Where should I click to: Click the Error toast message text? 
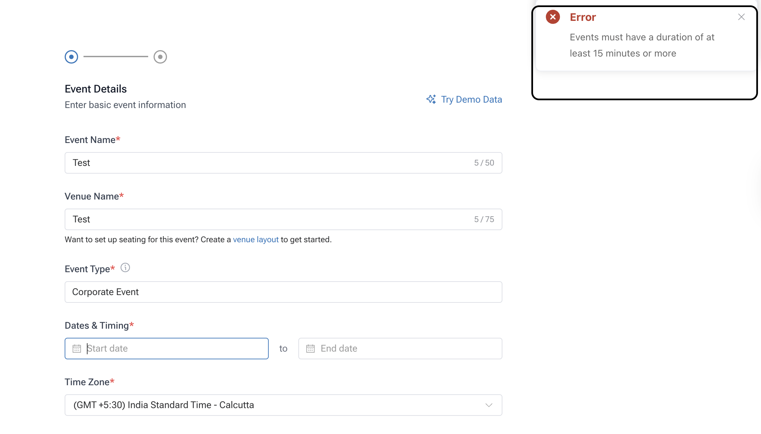point(642,45)
